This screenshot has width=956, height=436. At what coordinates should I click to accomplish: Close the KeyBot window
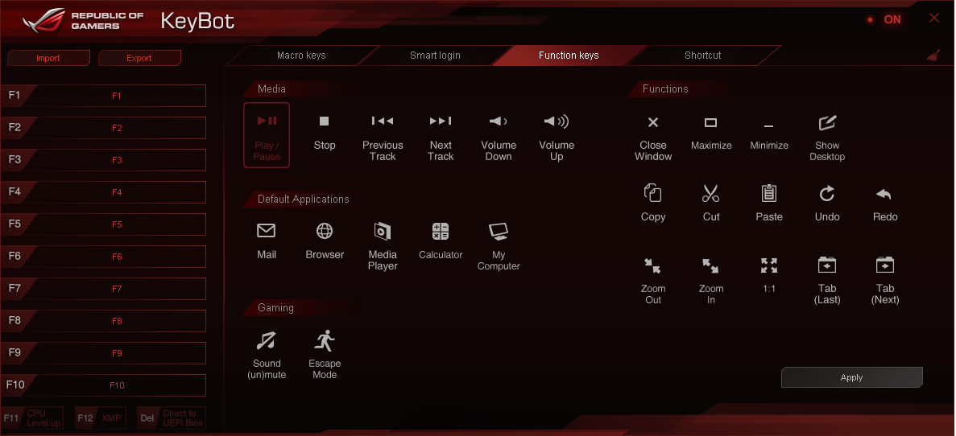pos(934,19)
